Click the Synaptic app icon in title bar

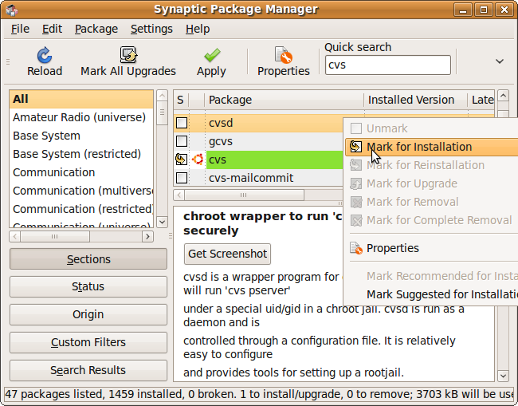12,10
